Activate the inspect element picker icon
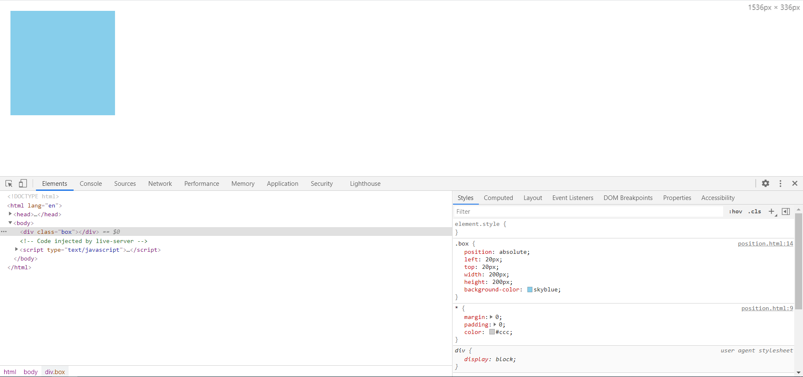This screenshot has width=803, height=377. click(x=9, y=184)
